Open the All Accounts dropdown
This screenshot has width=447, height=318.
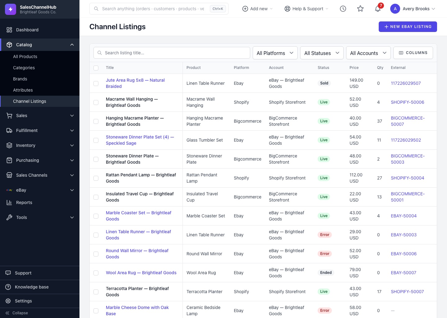coord(368,53)
